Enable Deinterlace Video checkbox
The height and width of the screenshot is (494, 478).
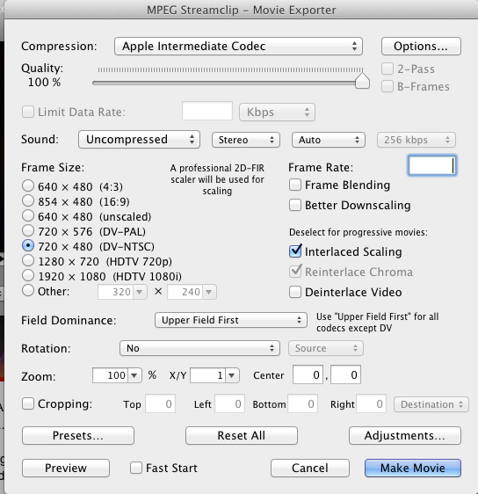point(295,292)
